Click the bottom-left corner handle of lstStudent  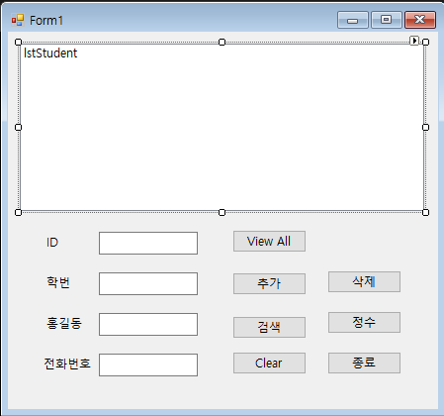pos(19,212)
